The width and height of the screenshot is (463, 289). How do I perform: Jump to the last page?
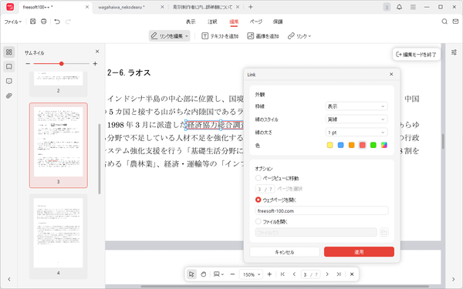coord(339,274)
